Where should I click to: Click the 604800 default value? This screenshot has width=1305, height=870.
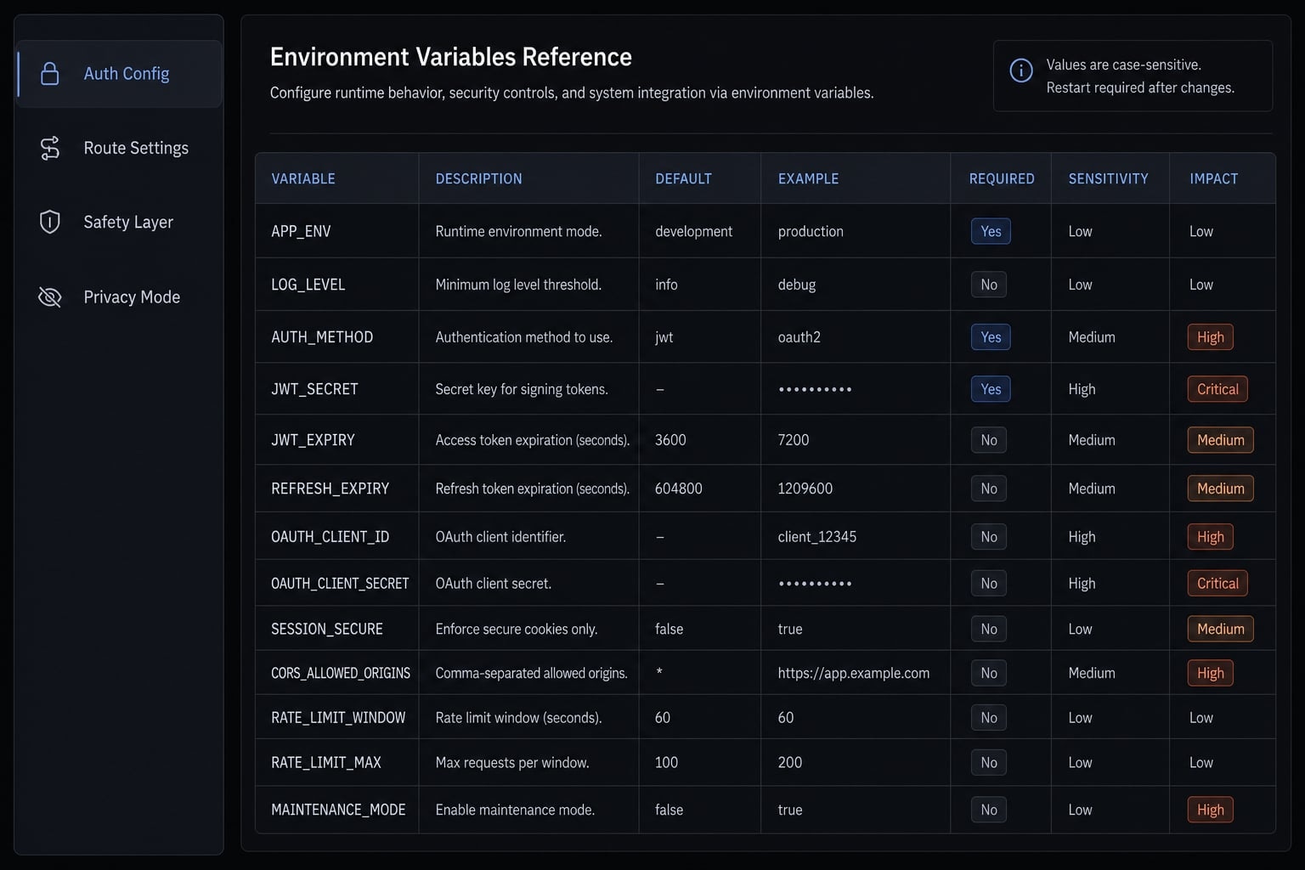pyautogui.click(x=679, y=489)
